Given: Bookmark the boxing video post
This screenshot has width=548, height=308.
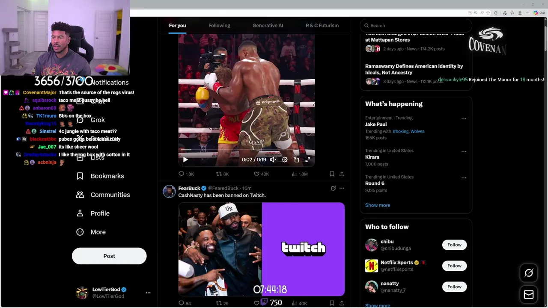Looking at the screenshot, I should point(332,174).
